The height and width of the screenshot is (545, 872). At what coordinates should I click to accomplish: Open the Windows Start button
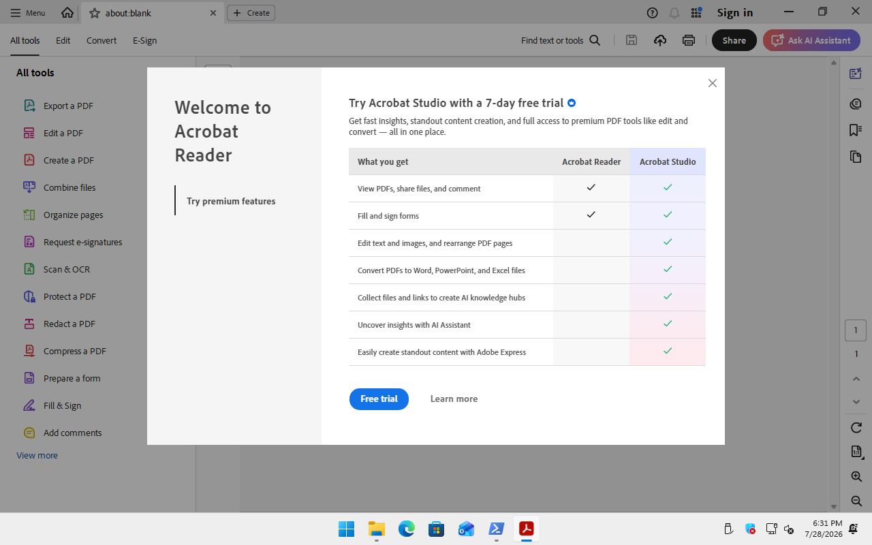coord(346,529)
